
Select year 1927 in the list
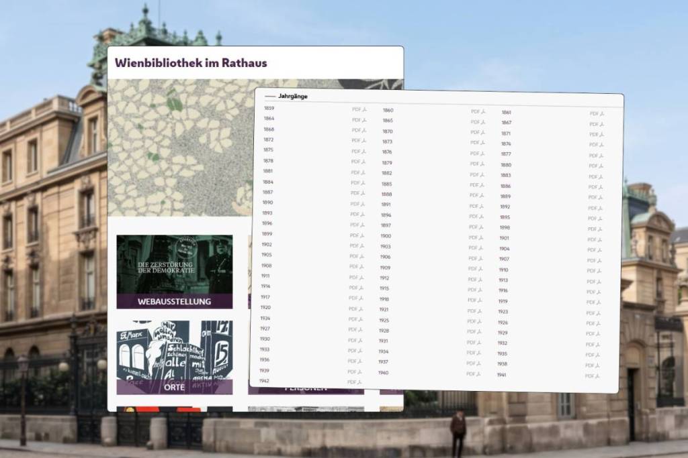click(265, 329)
